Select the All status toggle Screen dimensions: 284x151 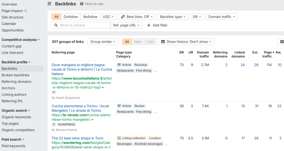pos(127,42)
